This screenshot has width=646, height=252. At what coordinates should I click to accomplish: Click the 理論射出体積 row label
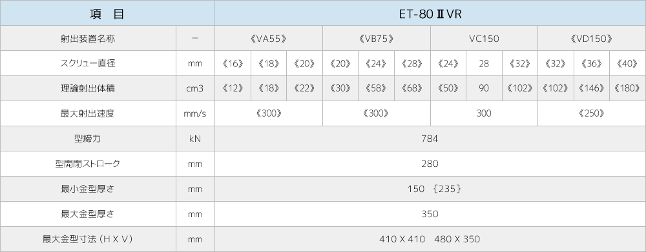pyautogui.click(x=88, y=88)
